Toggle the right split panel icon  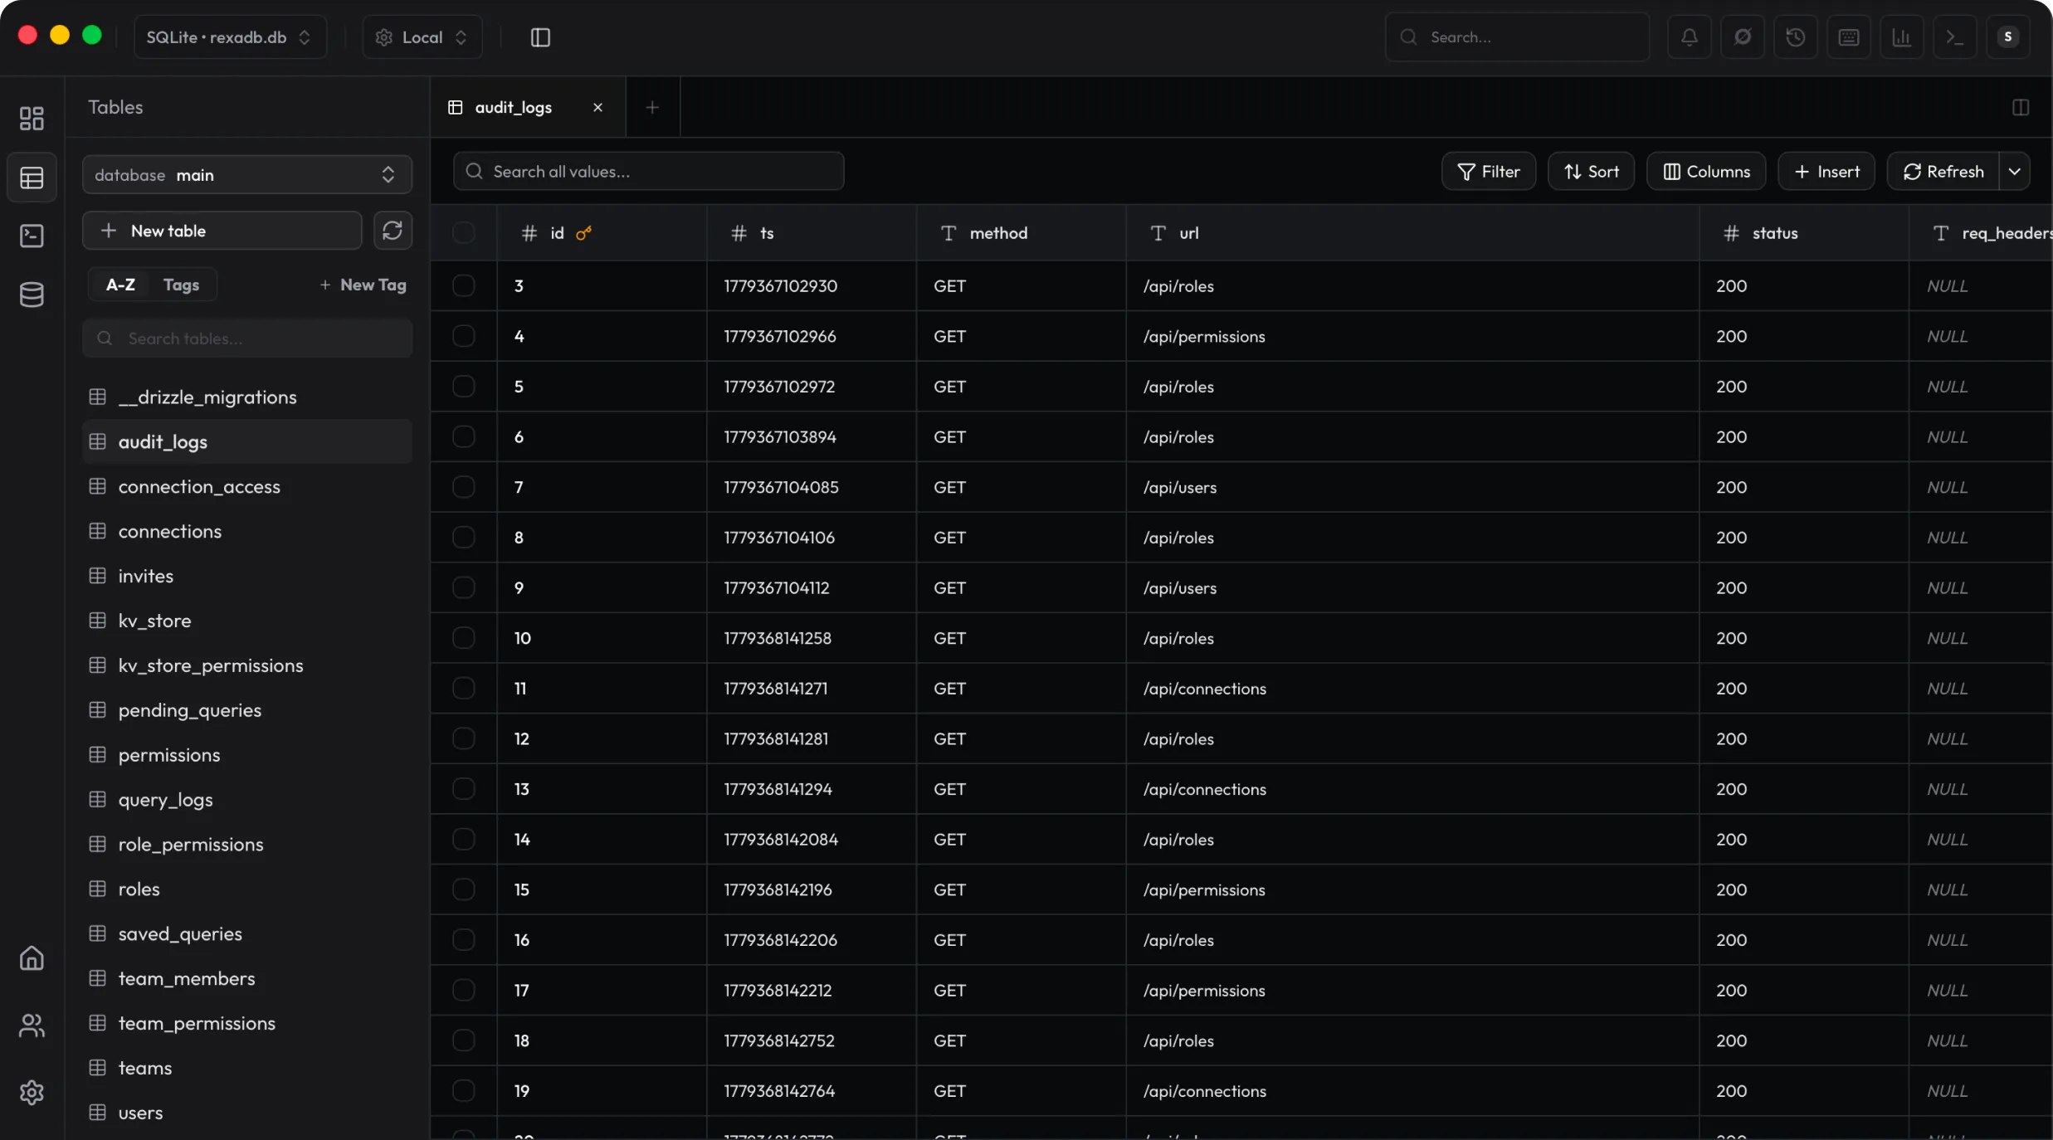tap(2021, 107)
